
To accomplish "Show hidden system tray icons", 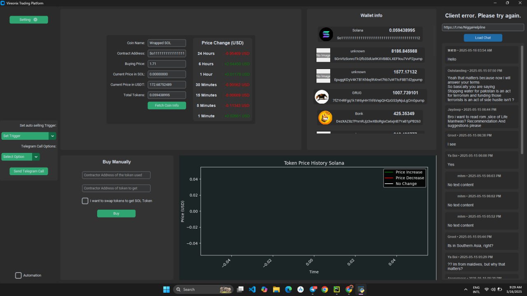I will 466,289.
